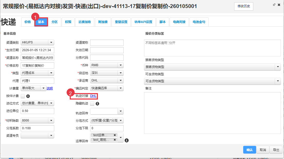Click the 修改历史 button
This screenshot has height=159, width=284.
[244, 6]
